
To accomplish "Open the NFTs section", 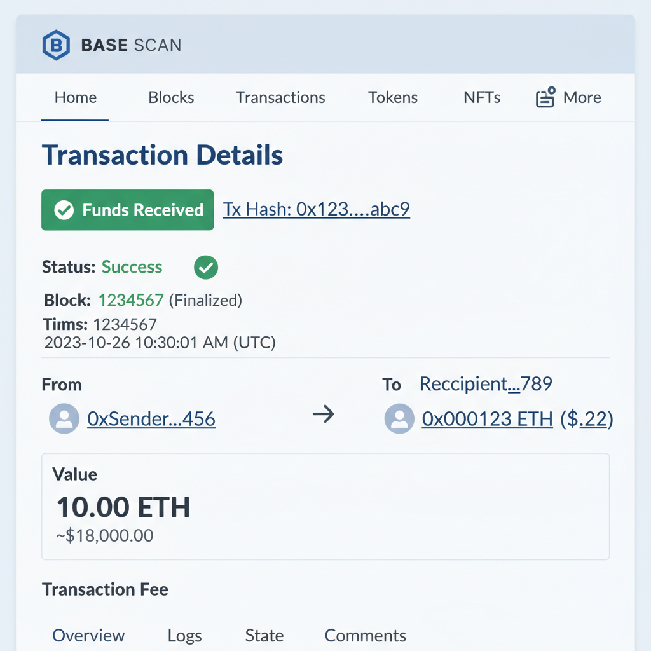I will pos(482,97).
